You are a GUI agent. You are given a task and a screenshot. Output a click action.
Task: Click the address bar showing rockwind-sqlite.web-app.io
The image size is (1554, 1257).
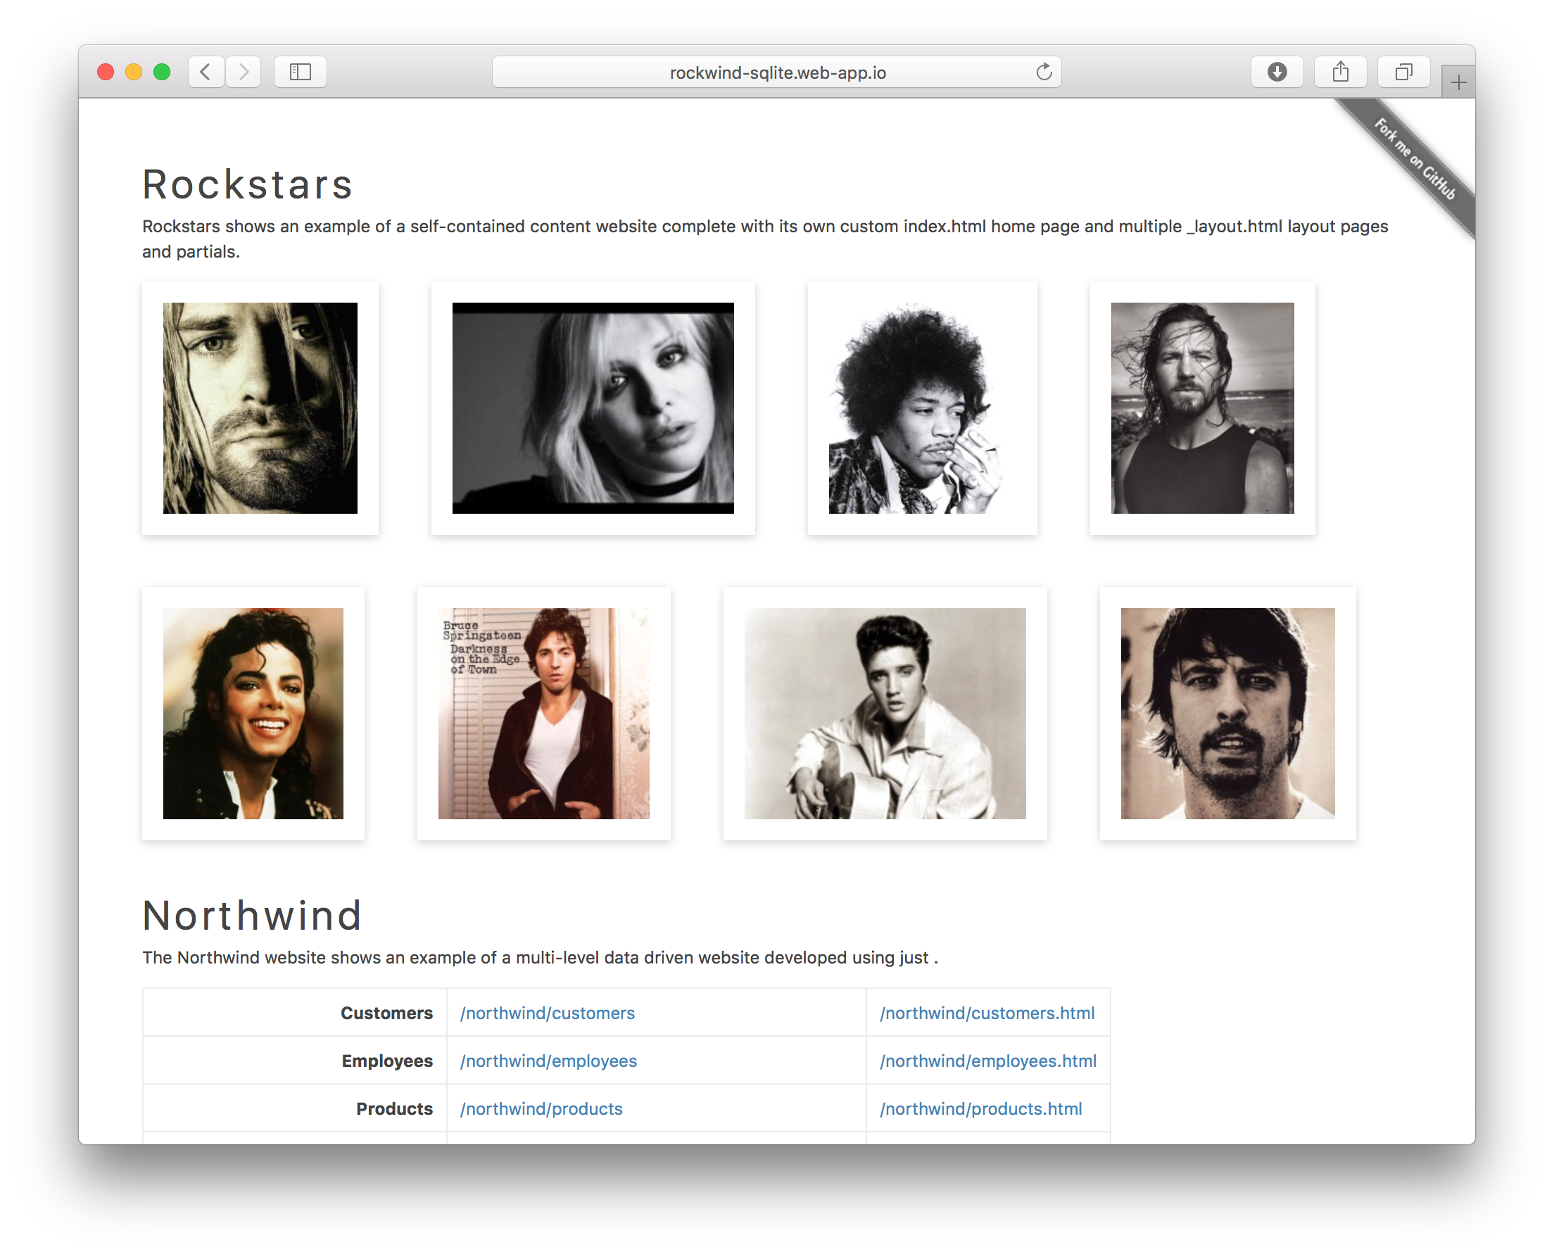776,72
